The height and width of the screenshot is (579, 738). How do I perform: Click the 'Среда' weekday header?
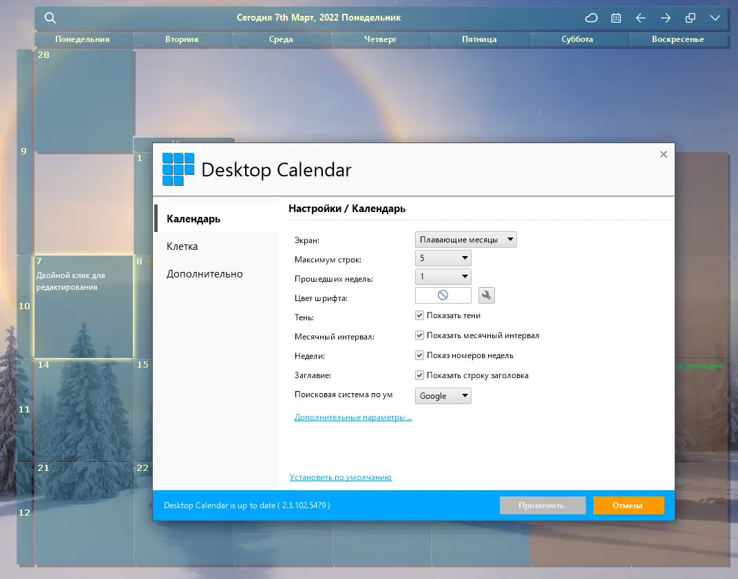click(x=281, y=39)
